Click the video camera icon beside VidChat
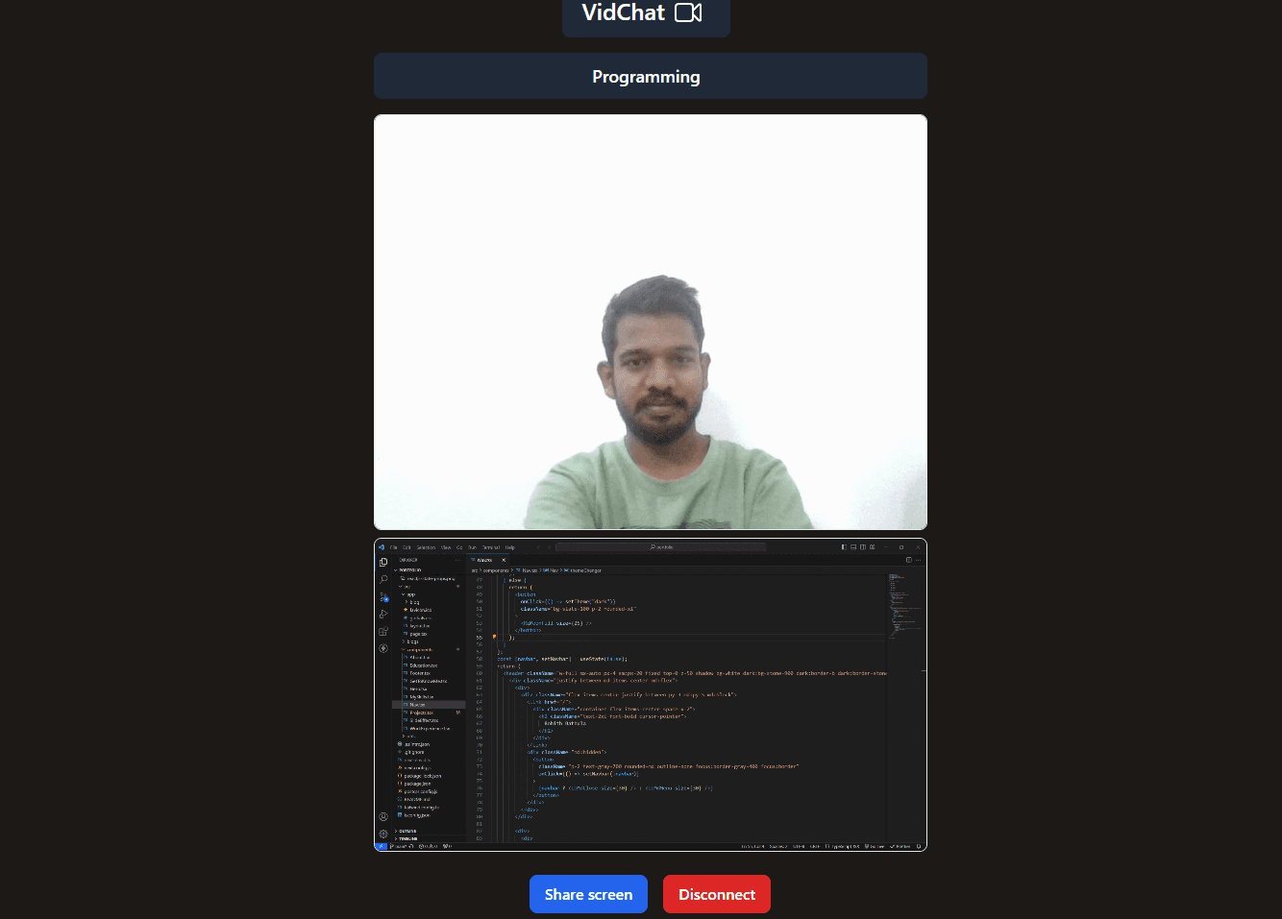1282x919 pixels. click(x=688, y=12)
